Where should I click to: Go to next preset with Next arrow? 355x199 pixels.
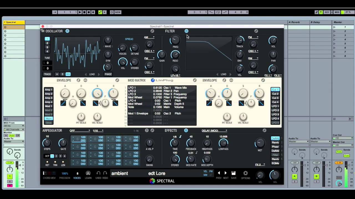(225, 173)
